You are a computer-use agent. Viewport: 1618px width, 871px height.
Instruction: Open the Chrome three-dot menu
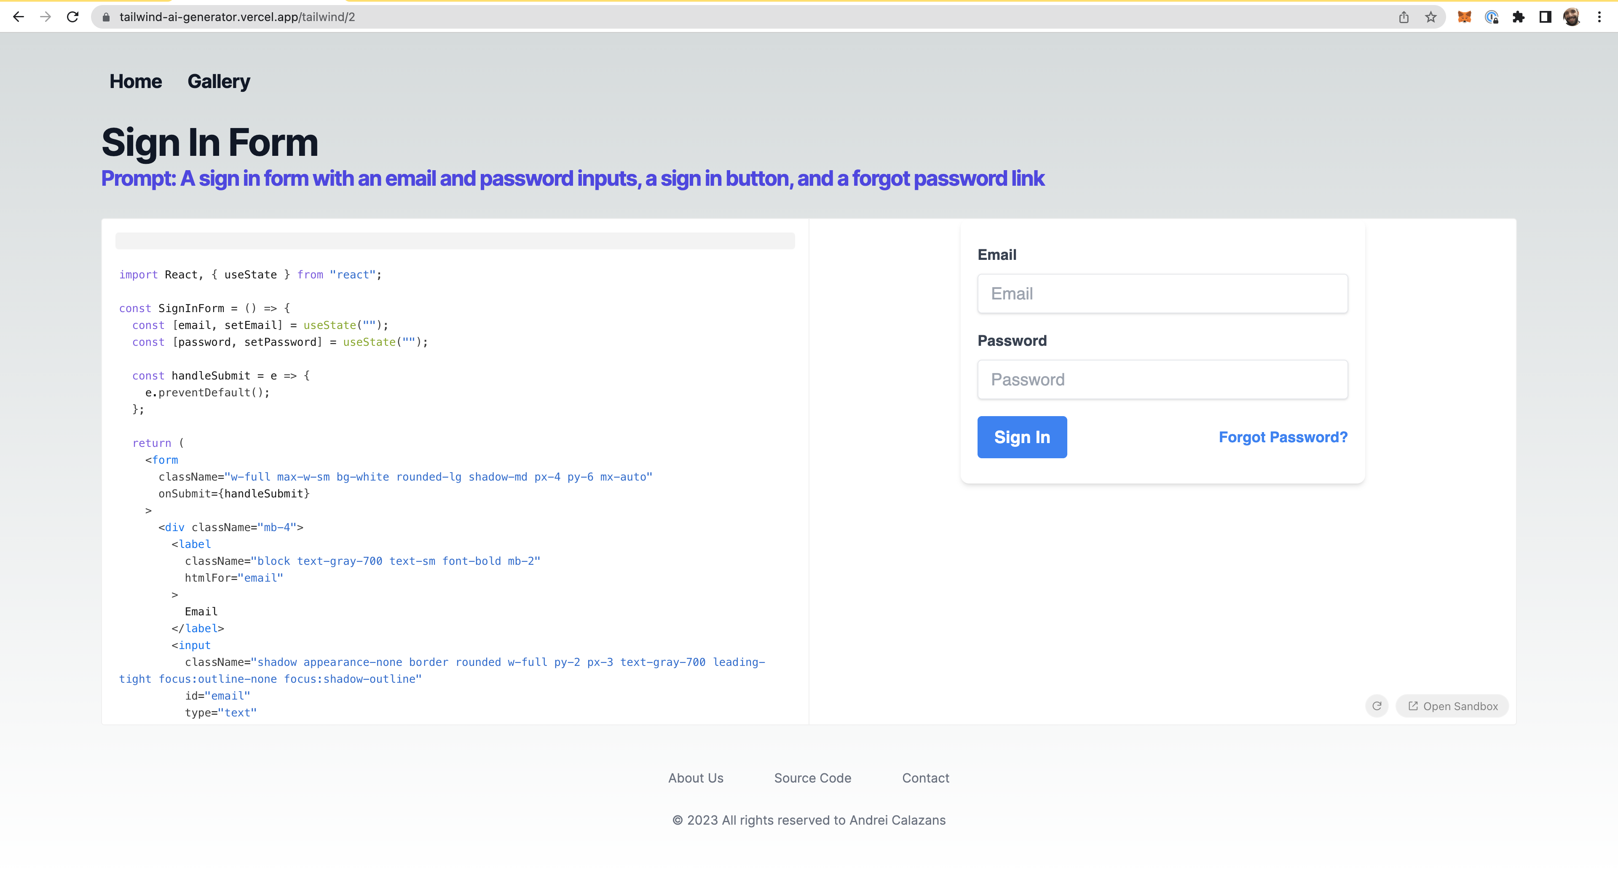tap(1599, 17)
